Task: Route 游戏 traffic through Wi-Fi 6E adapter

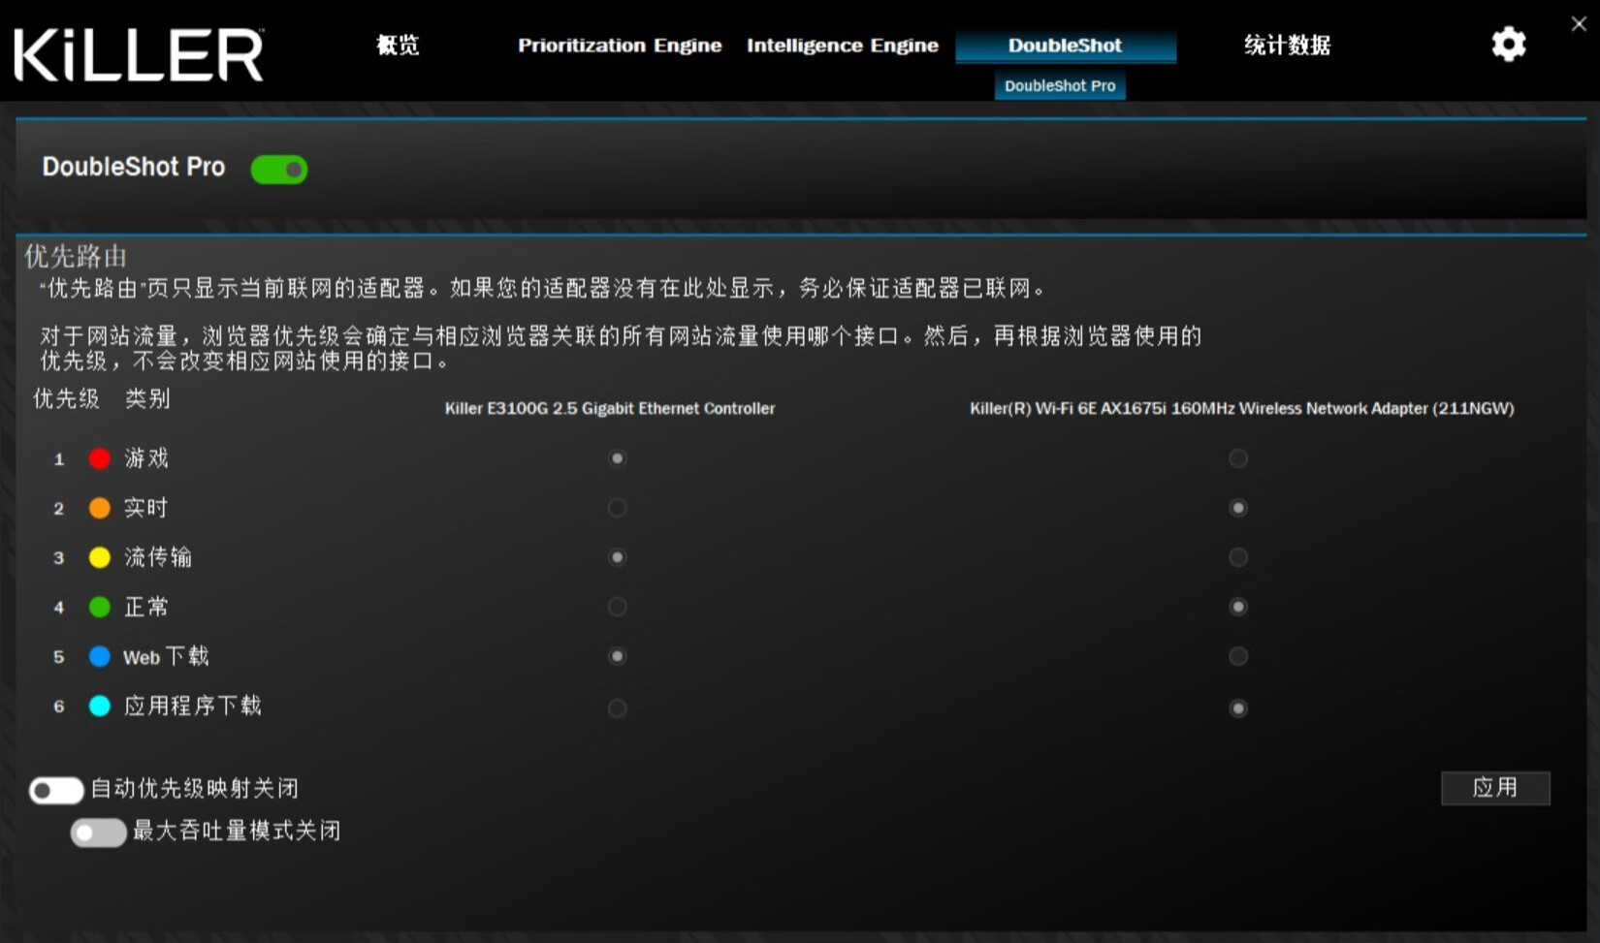Action: (1238, 458)
